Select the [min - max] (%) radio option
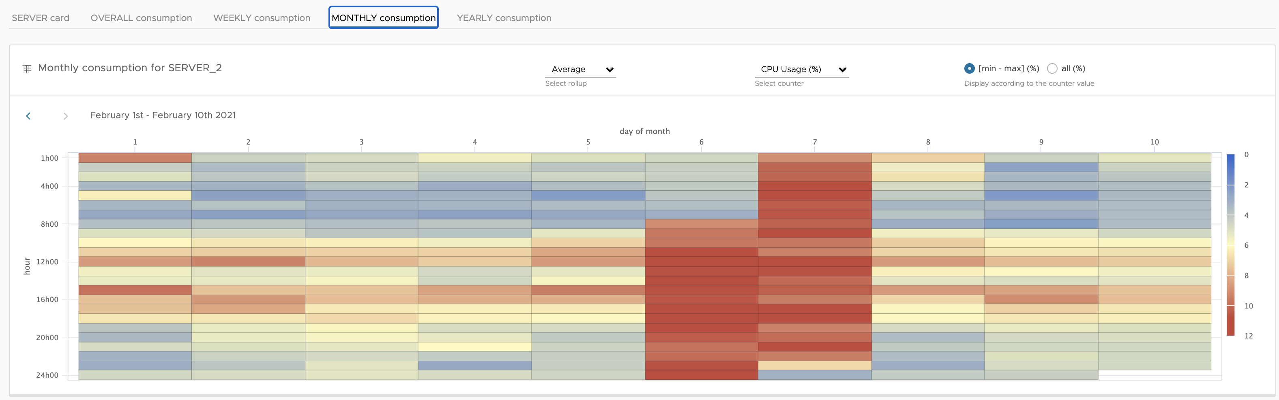The height and width of the screenshot is (400, 1279). click(969, 68)
